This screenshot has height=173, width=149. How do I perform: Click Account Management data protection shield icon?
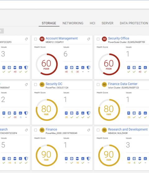(x=88, y=67)
